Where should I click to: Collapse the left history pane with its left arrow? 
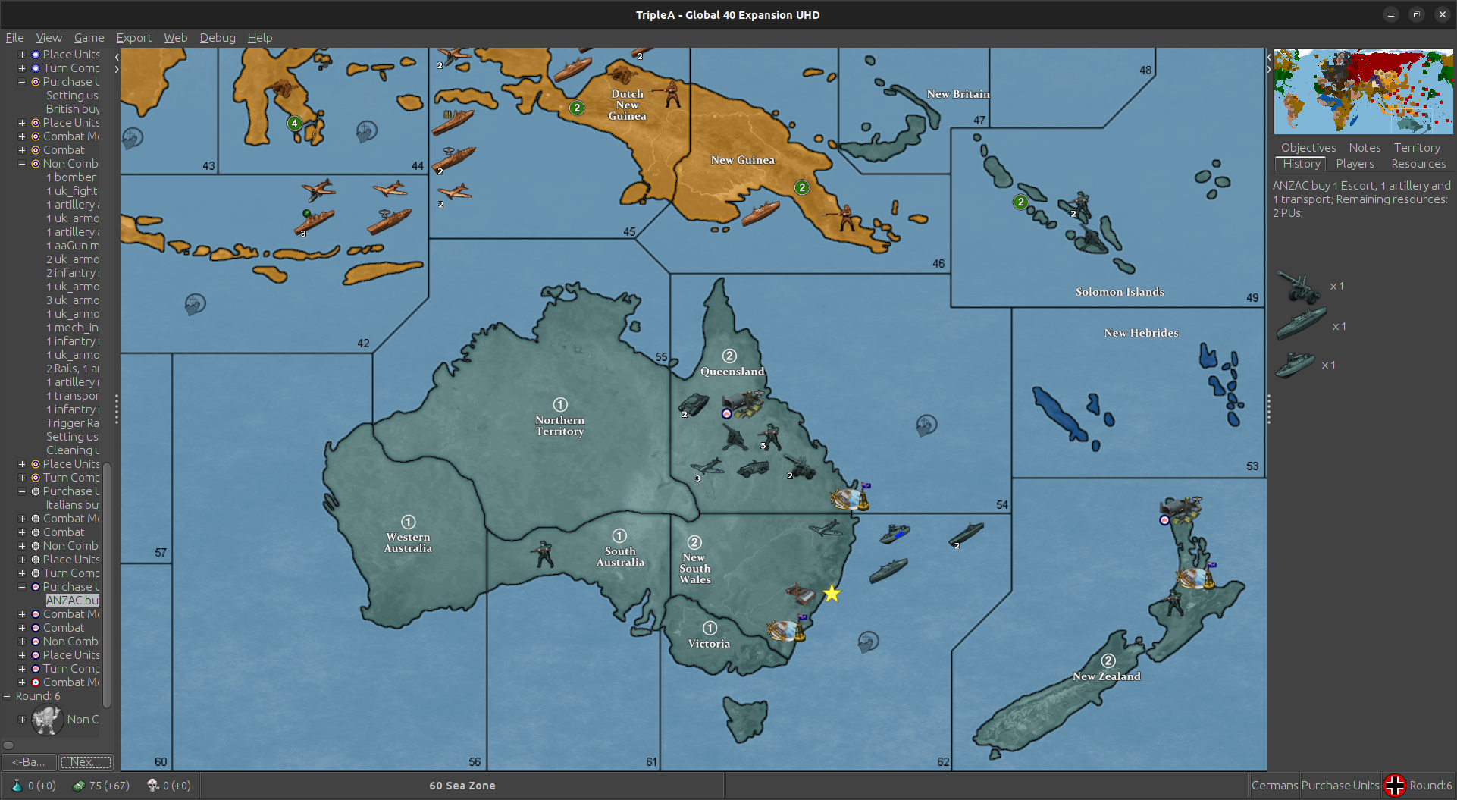click(117, 56)
